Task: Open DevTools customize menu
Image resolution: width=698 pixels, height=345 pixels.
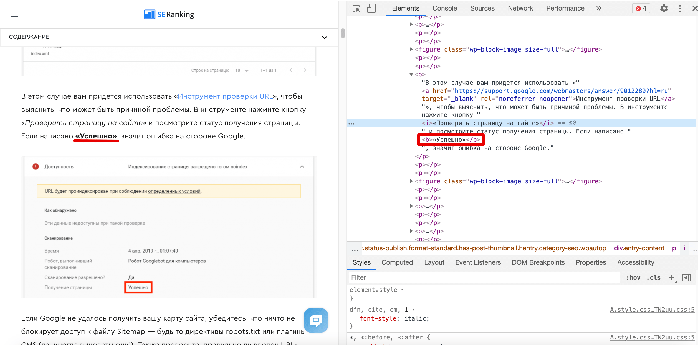Action: pos(680,8)
